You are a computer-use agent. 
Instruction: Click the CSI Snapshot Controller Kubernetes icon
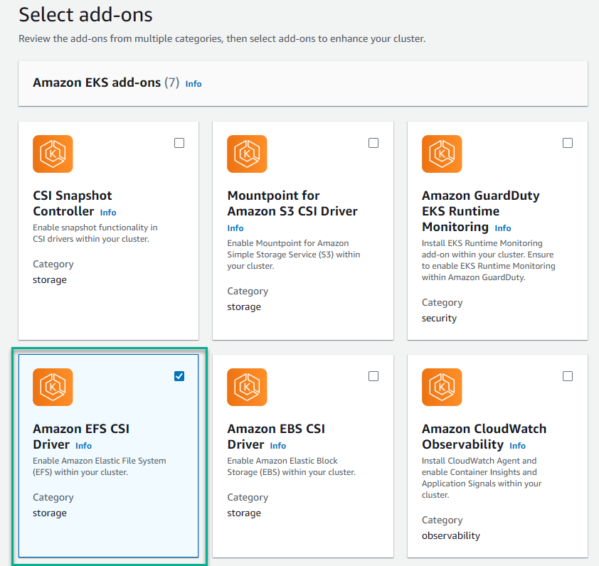pos(52,154)
